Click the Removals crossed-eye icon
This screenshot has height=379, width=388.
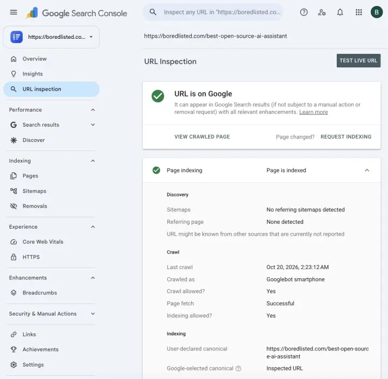pos(13,206)
